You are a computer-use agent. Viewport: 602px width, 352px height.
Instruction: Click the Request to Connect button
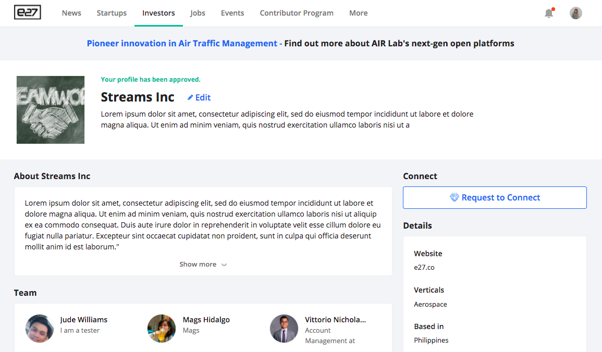(x=495, y=197)
